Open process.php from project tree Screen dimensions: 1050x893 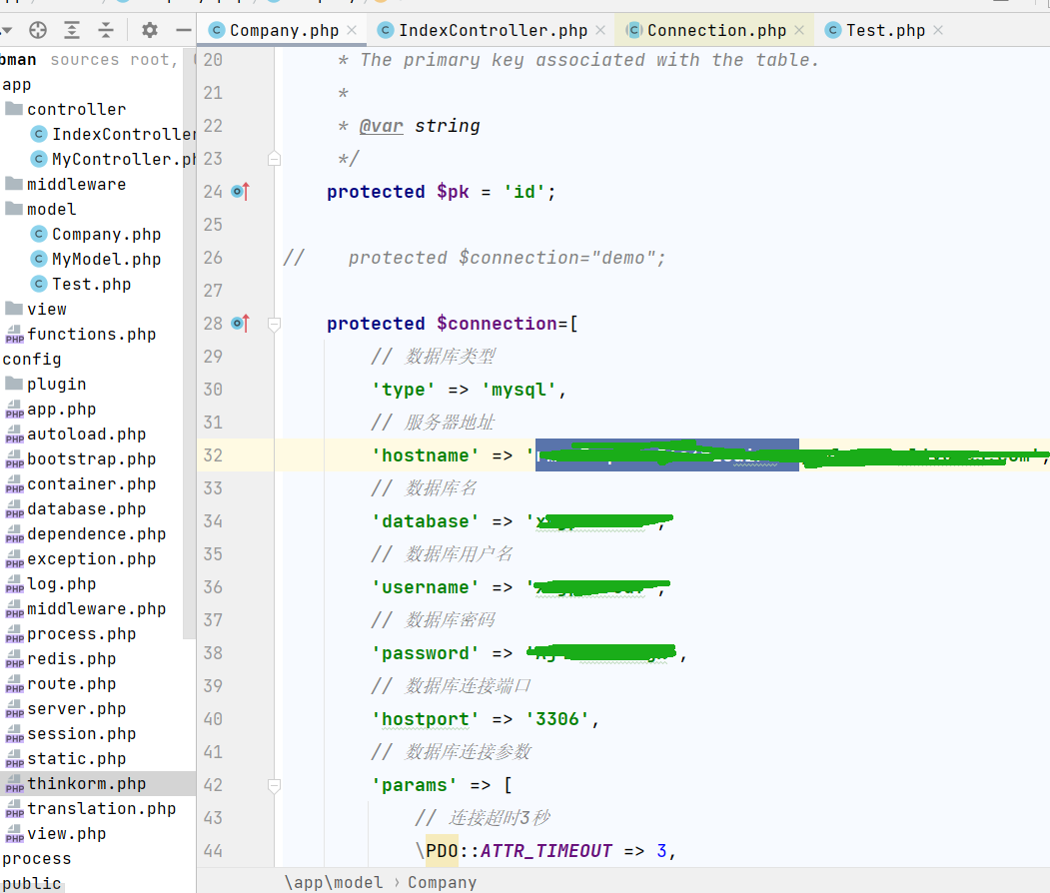(82, 634)
